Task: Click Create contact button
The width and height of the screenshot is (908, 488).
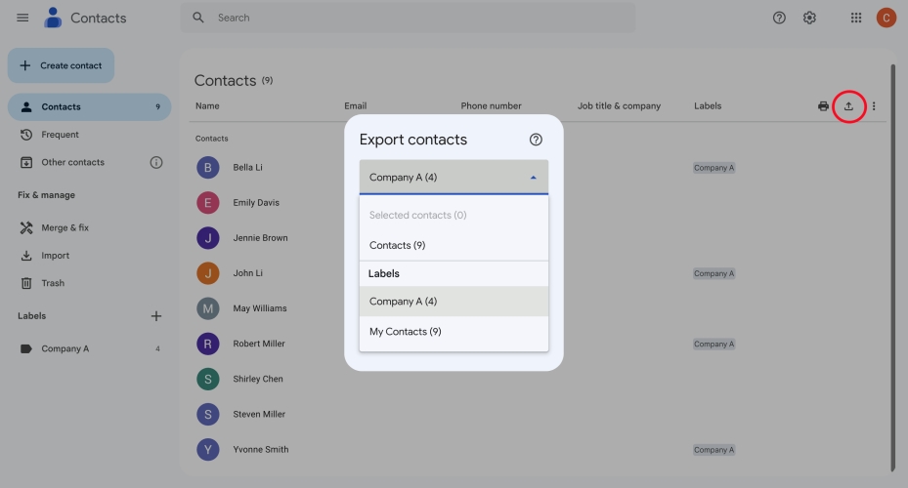Action: [61, 65]
